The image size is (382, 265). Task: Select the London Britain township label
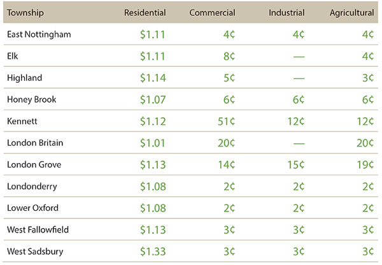34,143
